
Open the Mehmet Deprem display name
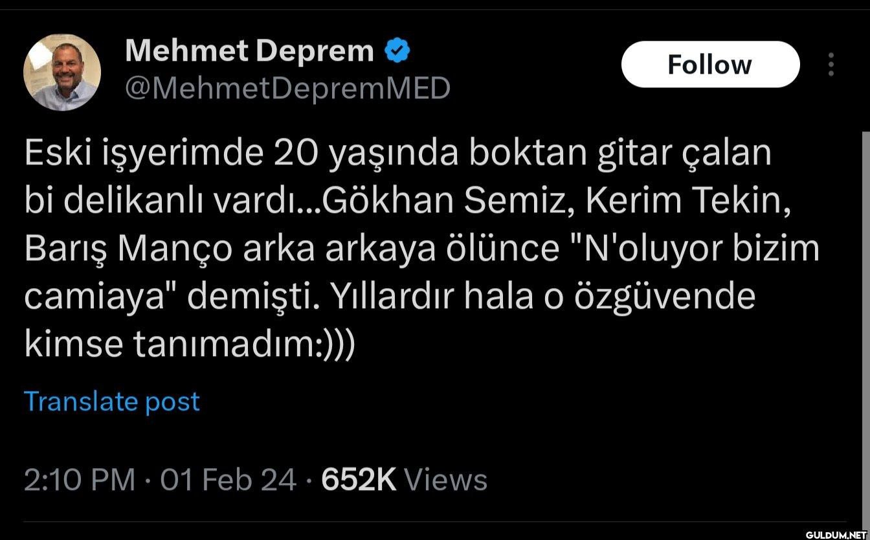249,51
